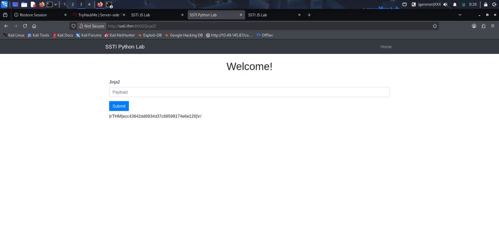This screenshot has height=245, width=499.
Task: Open the Google Hacking DB bookmark
Action: (184, 35)
